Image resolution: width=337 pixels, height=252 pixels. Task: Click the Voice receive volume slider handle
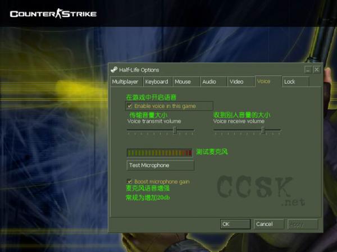coord(263,130)
